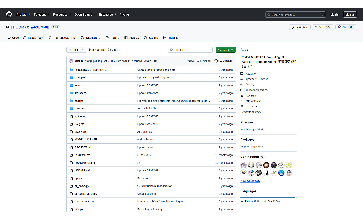Screen dimensions: 363x220
Task: Click the FAQ.md file icon
Action: coord(71,124)
